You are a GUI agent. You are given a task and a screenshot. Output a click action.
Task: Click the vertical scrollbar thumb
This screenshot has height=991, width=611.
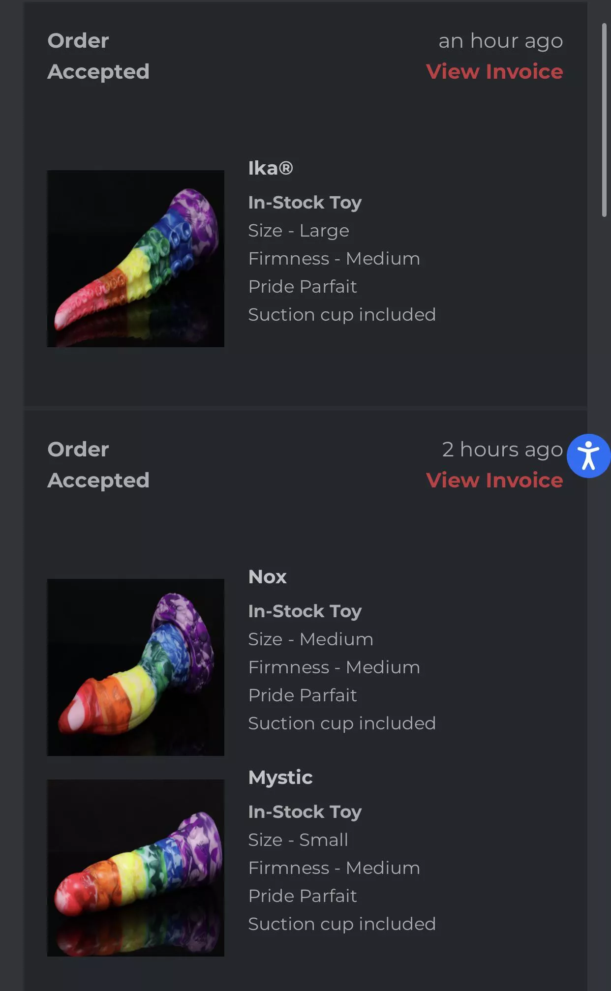[x=604, y=120]
